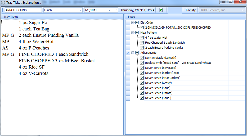Screen dimensions: 247x136
Task: Click the previous day arrow beside date
Action: pos(113,10)
